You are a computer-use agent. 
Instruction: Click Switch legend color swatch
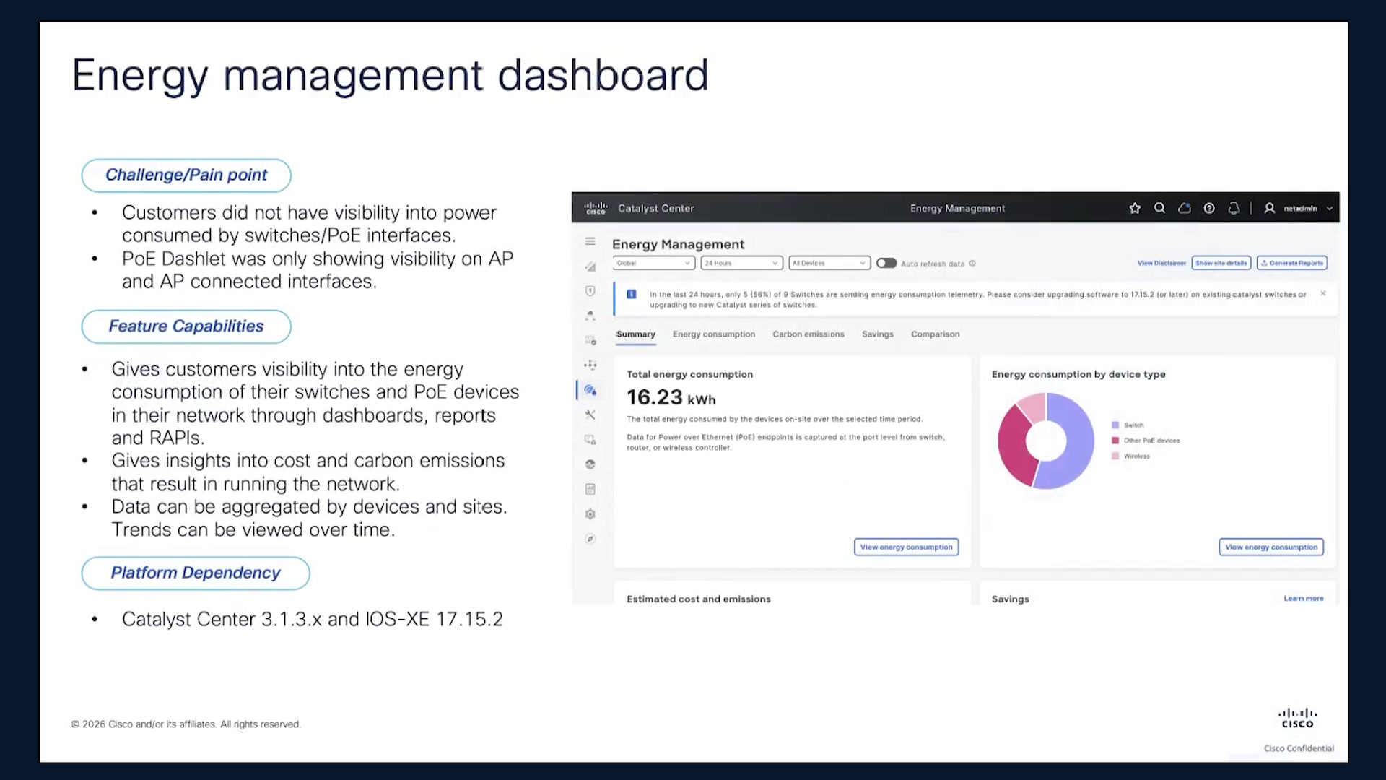pos(1115,425)
